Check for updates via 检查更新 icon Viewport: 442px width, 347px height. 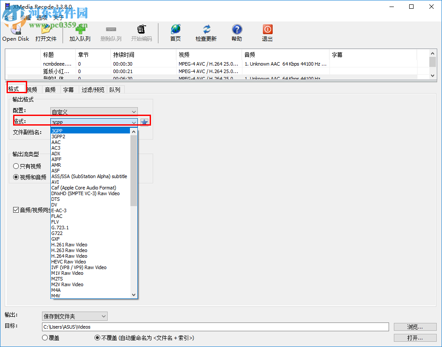coord(206,30)
